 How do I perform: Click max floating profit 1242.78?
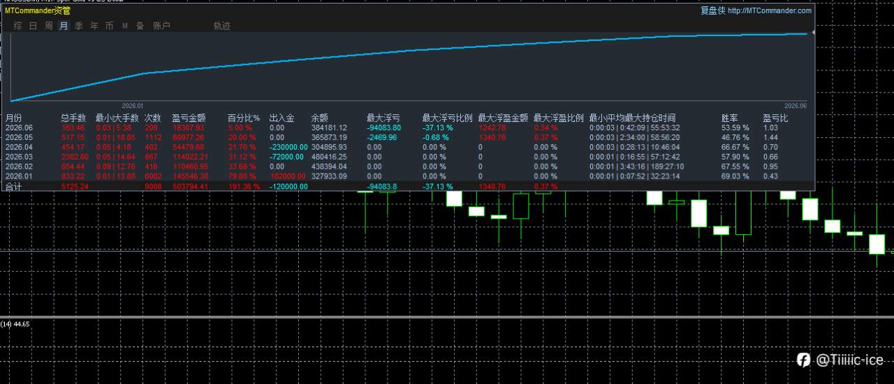(492, 128)
